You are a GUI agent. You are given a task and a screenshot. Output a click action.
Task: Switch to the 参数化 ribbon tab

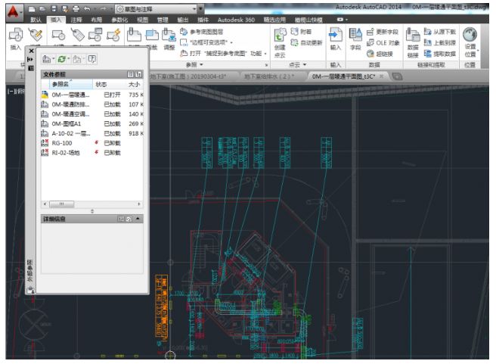pos(119,20)
